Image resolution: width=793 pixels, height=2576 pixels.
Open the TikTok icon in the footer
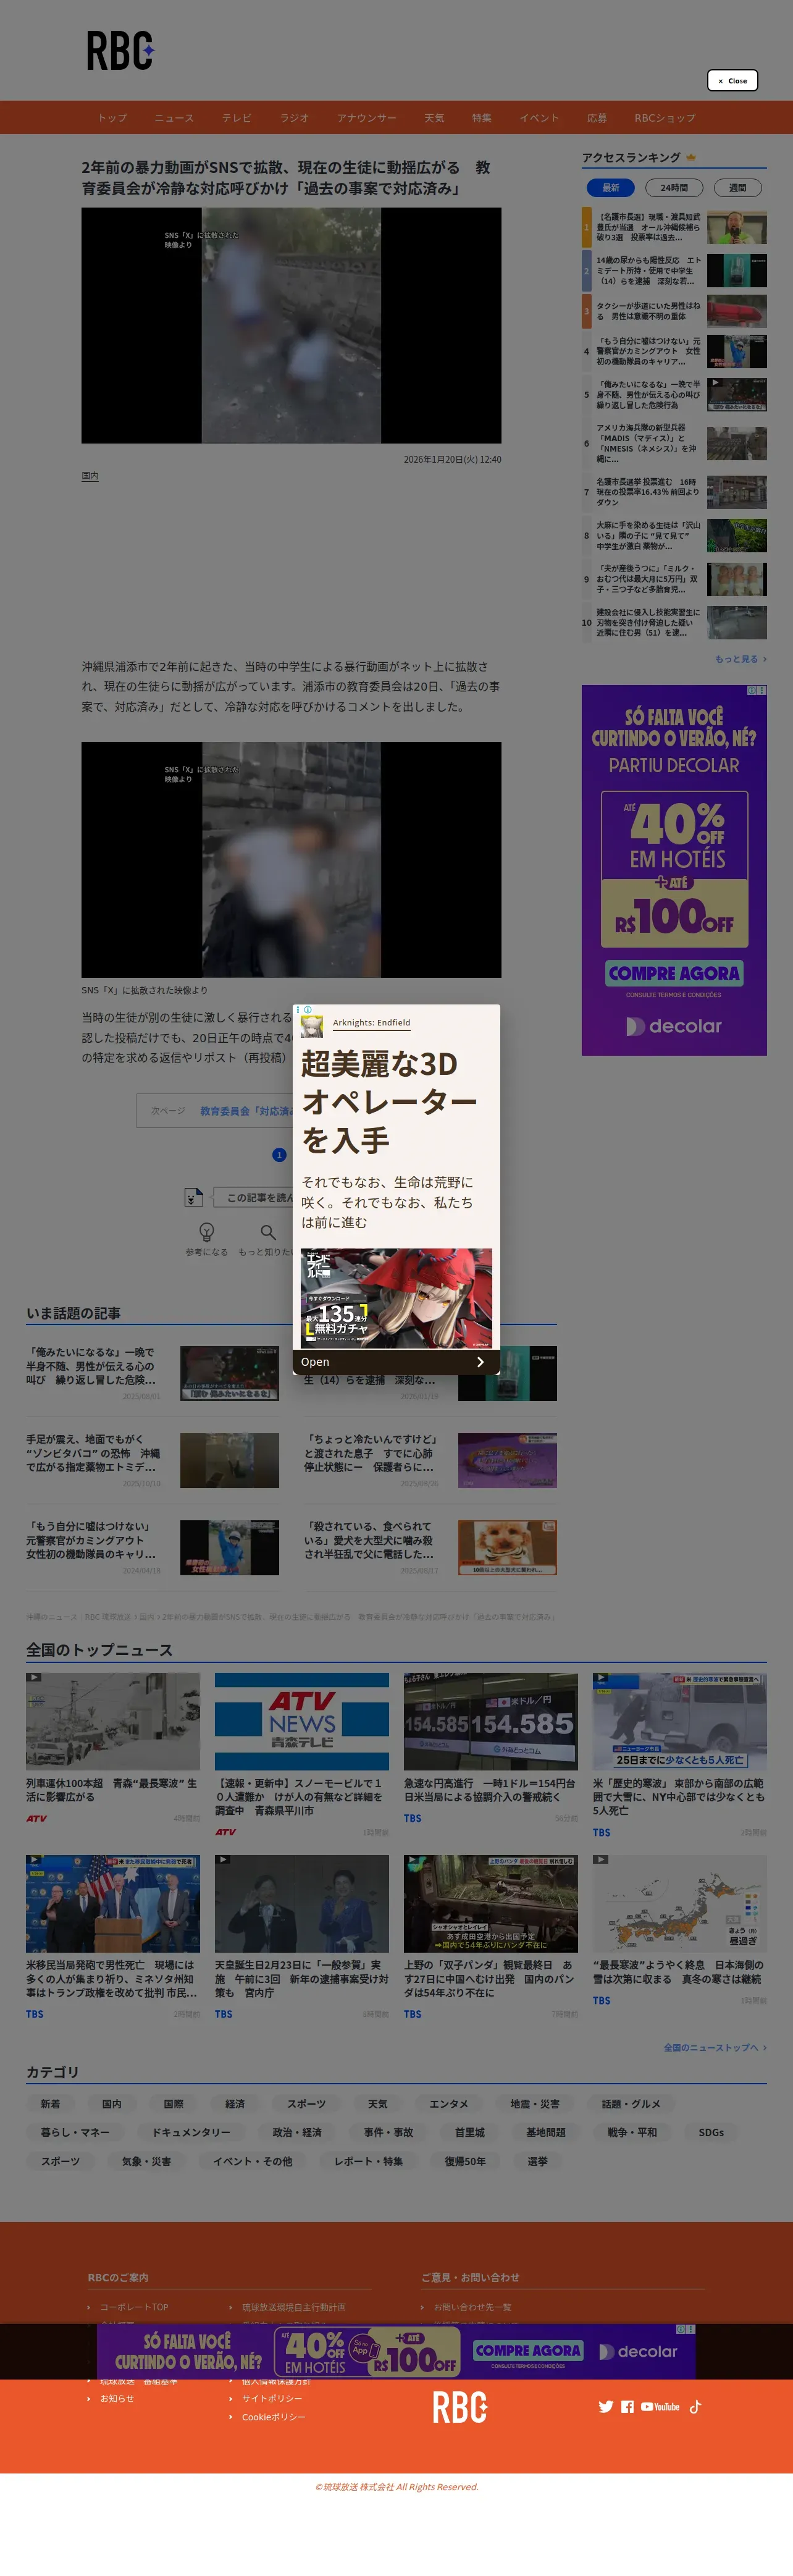pos(695,2407)
